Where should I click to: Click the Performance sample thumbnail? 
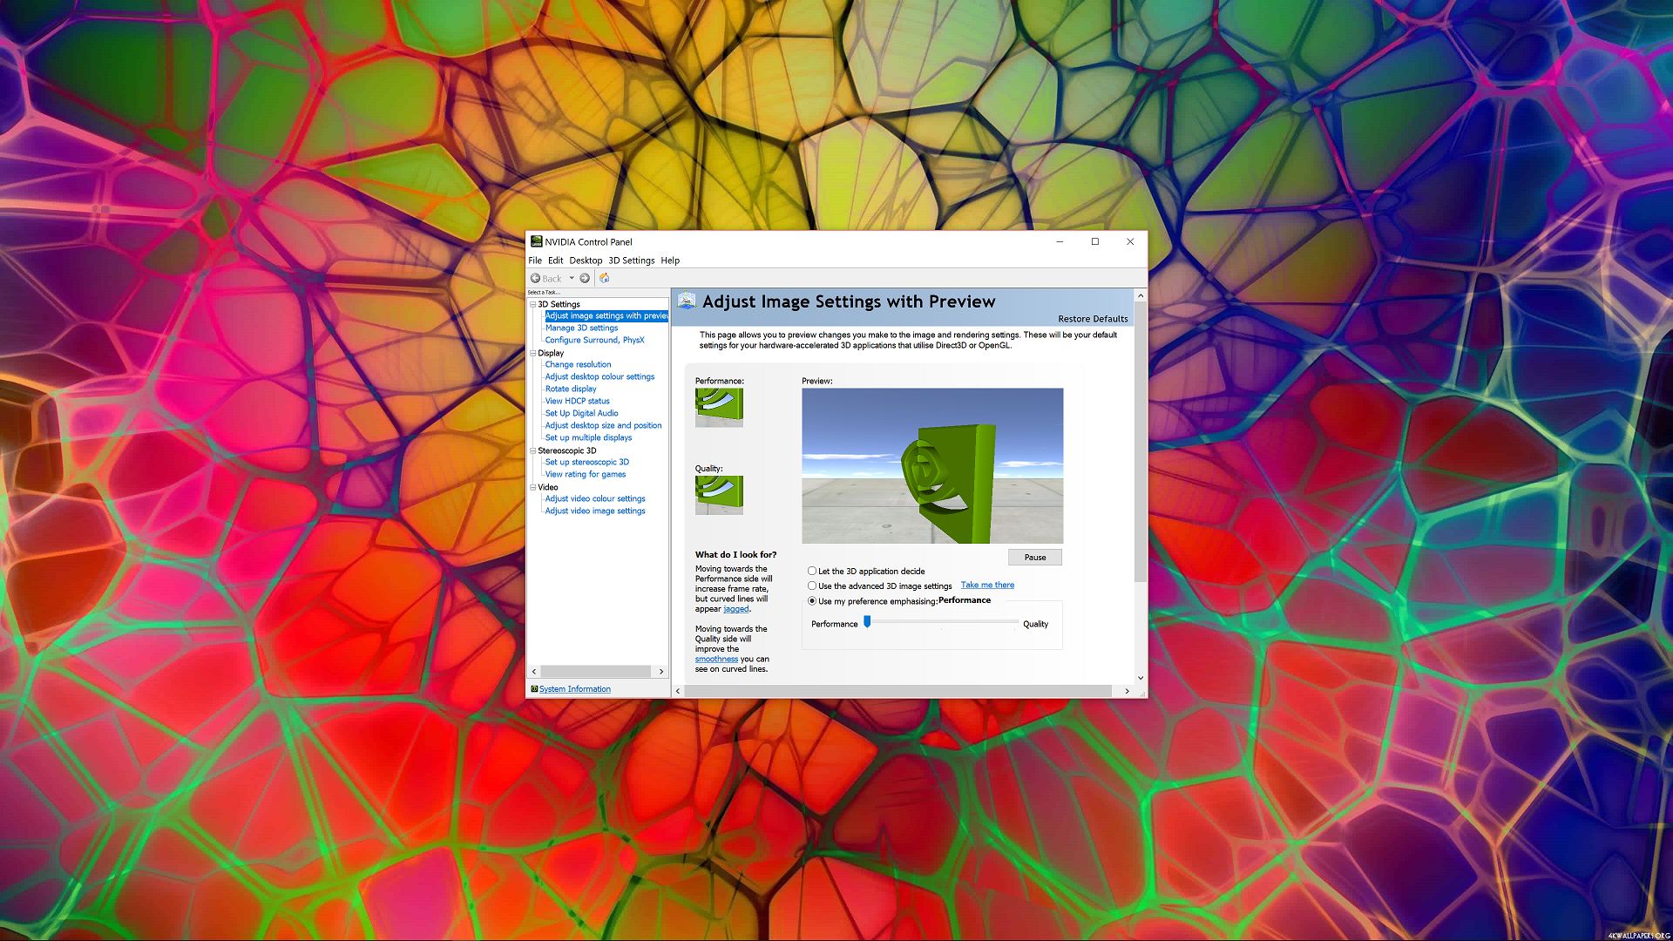click(719, 408)
